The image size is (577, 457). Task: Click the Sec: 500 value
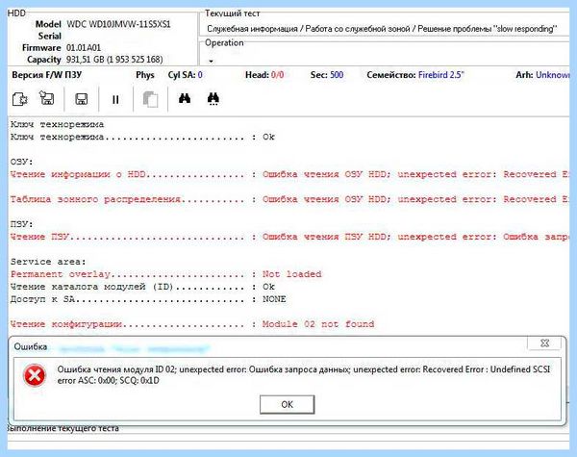tap(327, 75)
